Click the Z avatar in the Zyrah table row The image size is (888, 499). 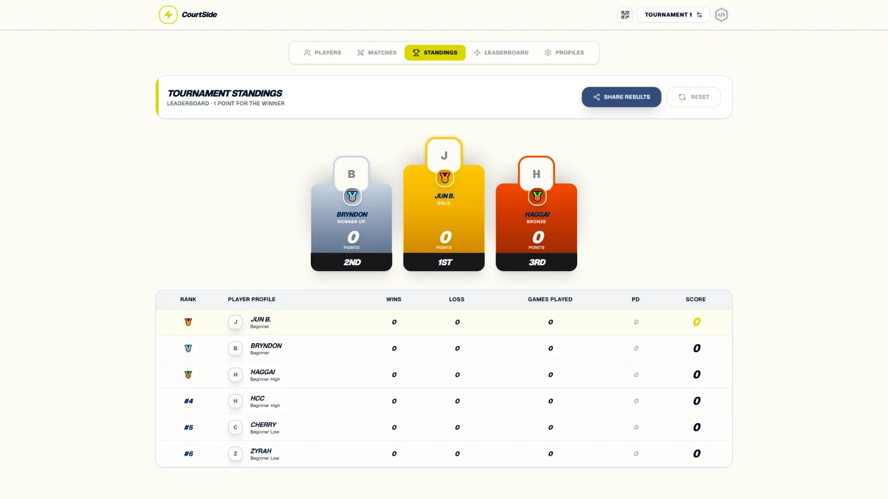pos(235,454)
